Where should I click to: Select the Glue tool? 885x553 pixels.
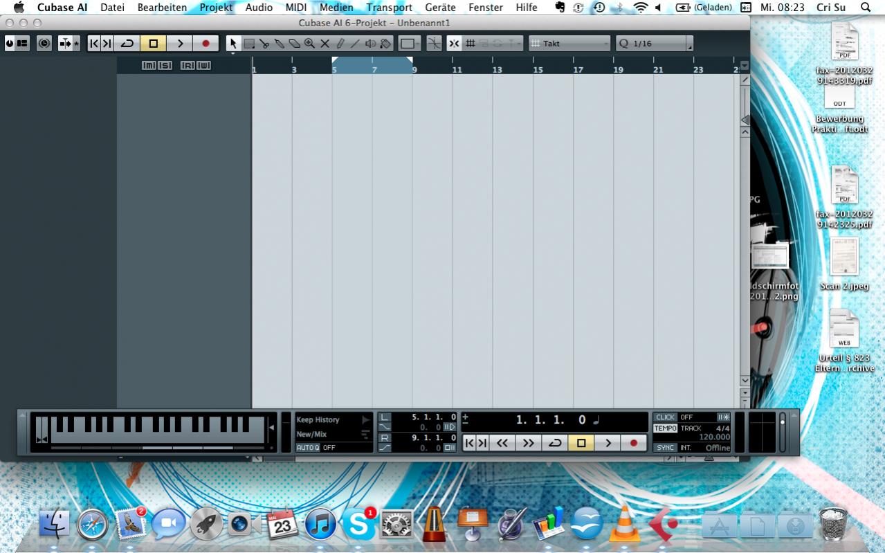click(x=280, y=44)
